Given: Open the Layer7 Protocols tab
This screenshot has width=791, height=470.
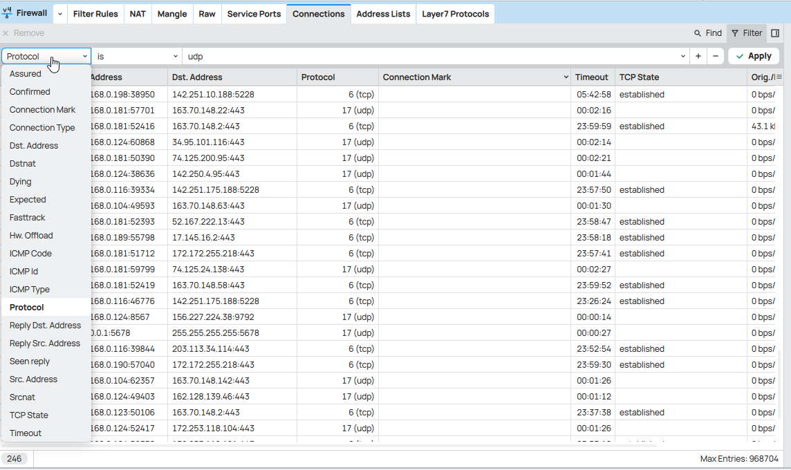Looking at the screenshot, I should [x=456, y=14].
